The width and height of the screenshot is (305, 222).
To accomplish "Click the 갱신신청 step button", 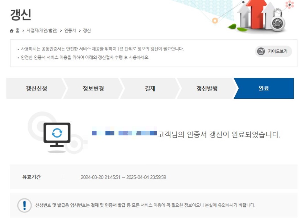I will click(37, 88).
